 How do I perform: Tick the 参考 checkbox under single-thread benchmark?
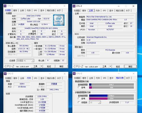pos(79,87)
